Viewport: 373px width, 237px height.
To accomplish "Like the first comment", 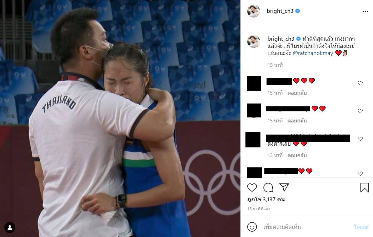I will tap(360, 83).
